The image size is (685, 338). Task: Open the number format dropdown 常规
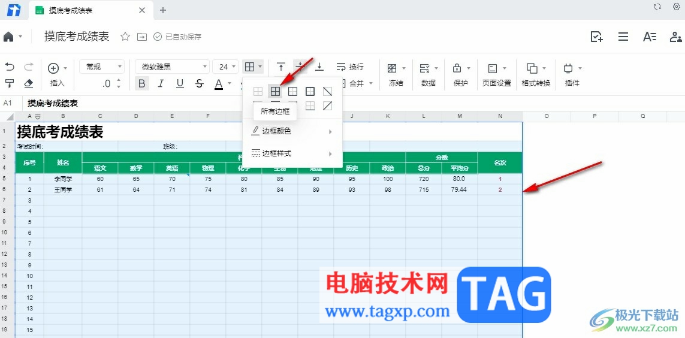tap(102, 67)
